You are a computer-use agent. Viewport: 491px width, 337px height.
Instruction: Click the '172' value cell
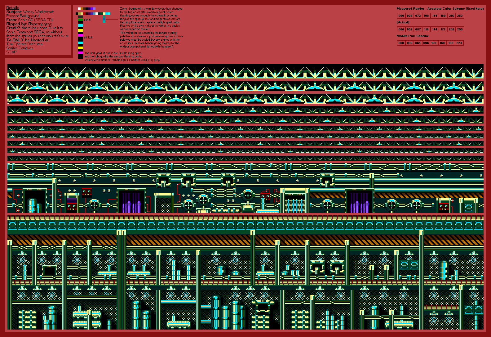(x=443, y=29)
